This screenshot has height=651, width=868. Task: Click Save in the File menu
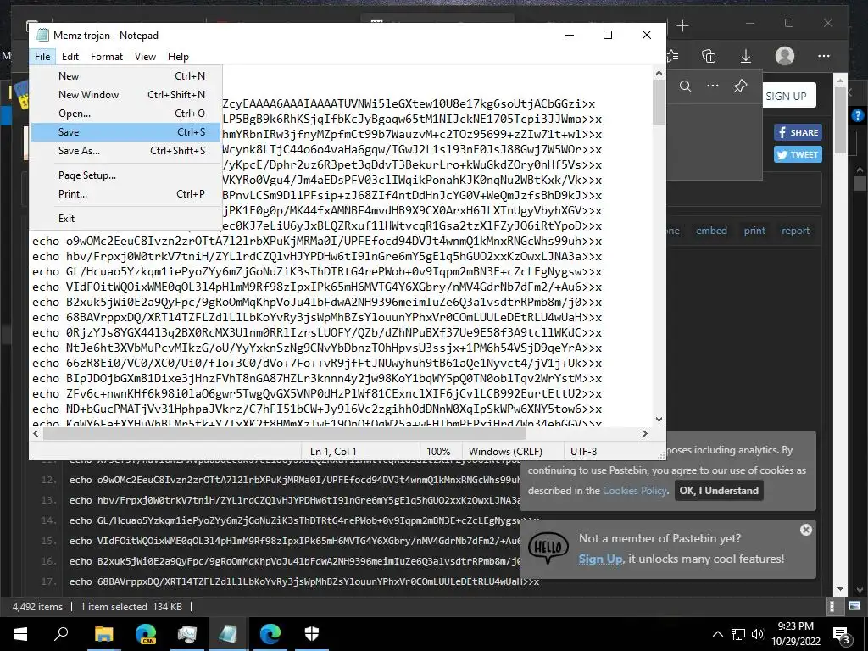pyautogui.click(x=126, y=131)
